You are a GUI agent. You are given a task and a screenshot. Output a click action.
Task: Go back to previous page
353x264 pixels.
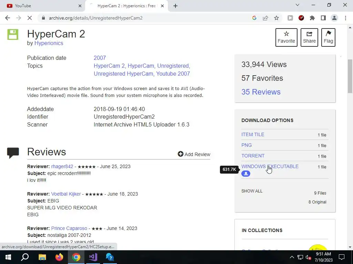[x=8, y=18]
